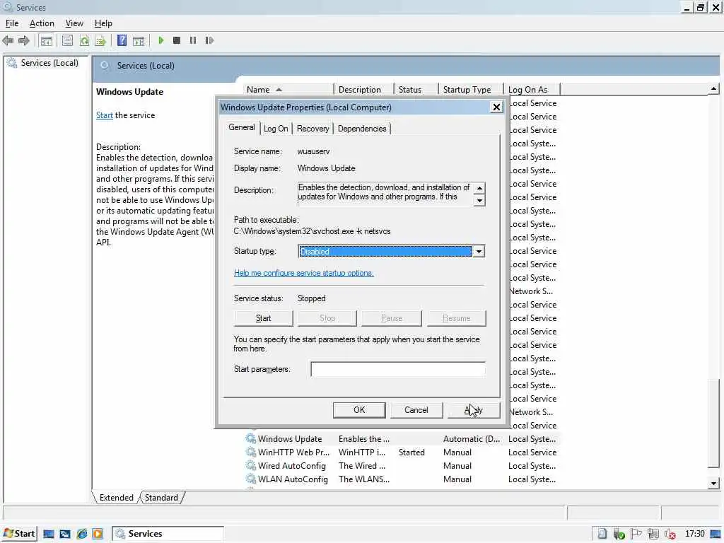Click the Apply button
This screenshot has height=543, width=724.
pyautogui.click(x=473, y=410)
